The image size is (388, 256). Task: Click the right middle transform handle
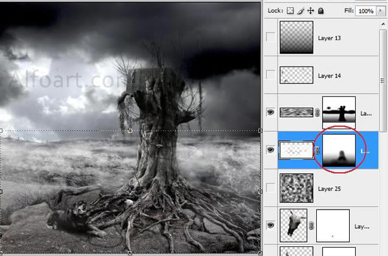[260, 191]
